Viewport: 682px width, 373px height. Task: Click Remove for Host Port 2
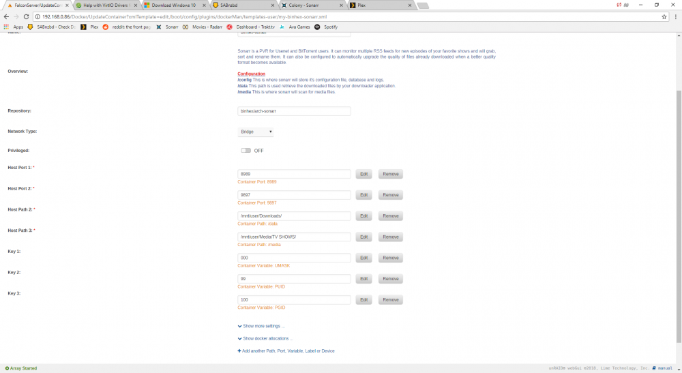[391, 195]
